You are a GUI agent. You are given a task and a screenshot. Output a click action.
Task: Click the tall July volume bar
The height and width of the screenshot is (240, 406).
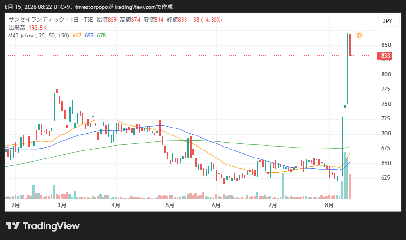[283, 186]
